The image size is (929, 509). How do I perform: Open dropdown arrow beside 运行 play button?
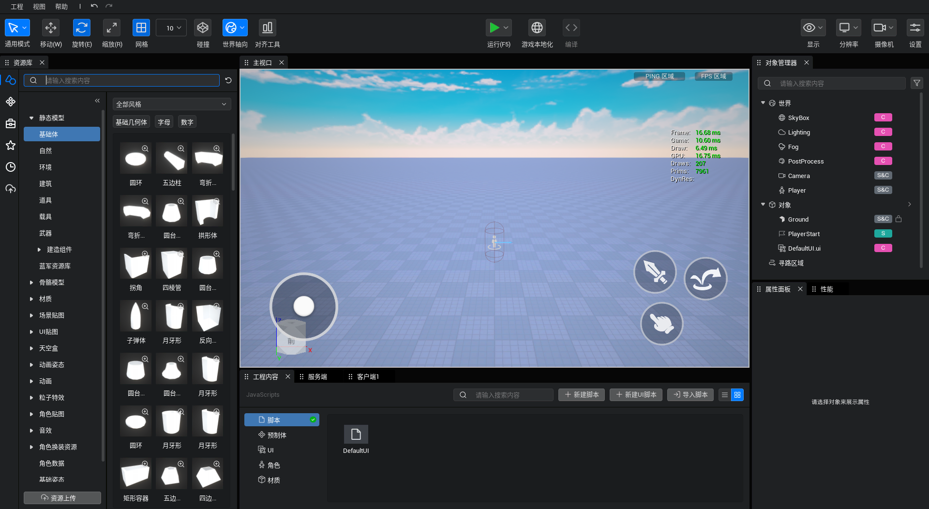(x=506, y=28)
